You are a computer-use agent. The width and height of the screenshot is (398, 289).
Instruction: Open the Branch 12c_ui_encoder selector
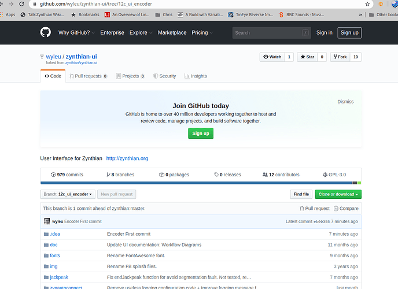(68, 194)
